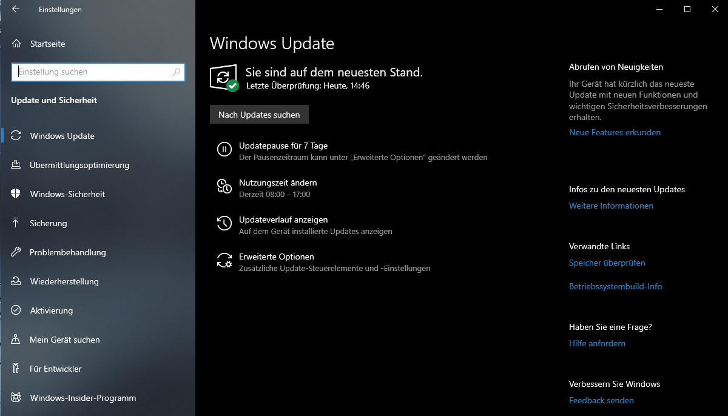This screenshot has width=728, height=416.
Task: Click the Derzeit 08:00 – 17:00 text
Action: point(274,195)
